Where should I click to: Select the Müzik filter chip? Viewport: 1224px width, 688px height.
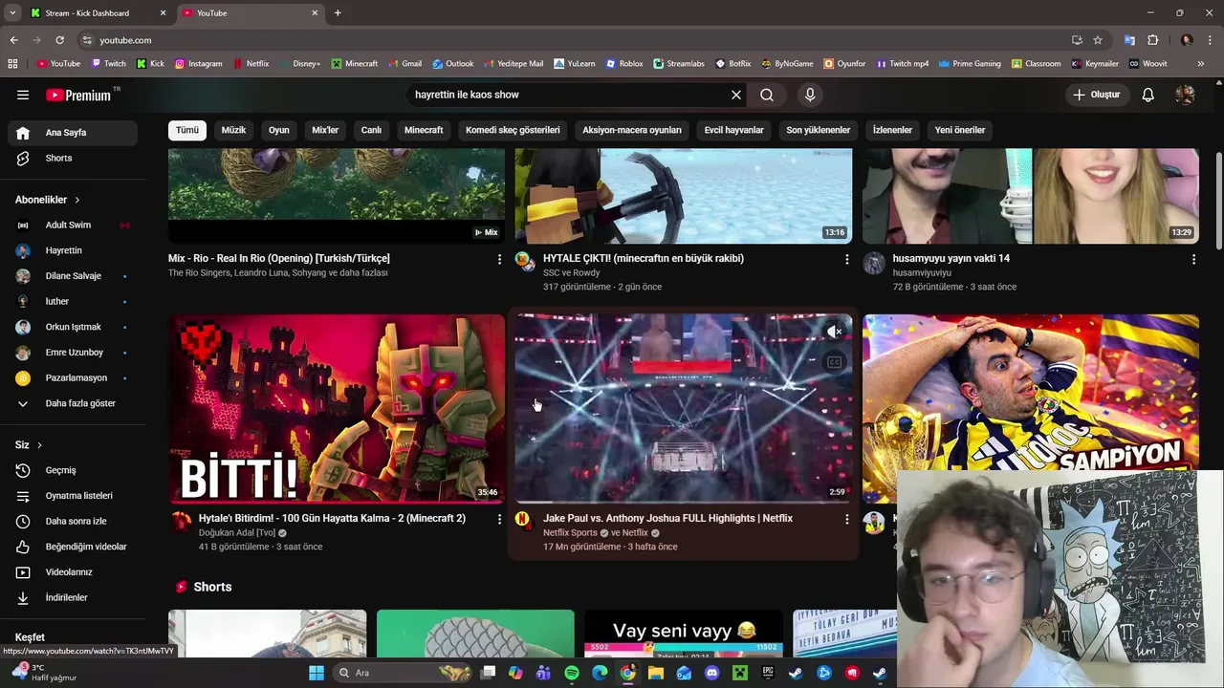pos(233,130)
